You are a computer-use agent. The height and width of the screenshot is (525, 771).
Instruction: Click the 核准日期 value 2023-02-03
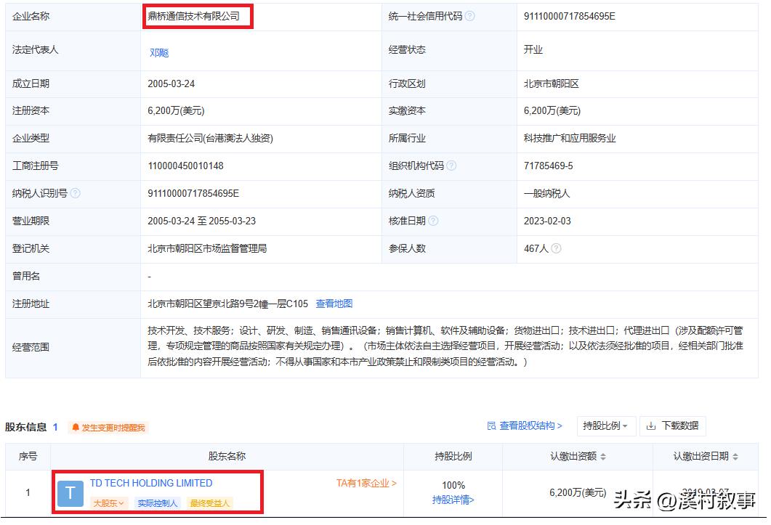tap(547, 221)
